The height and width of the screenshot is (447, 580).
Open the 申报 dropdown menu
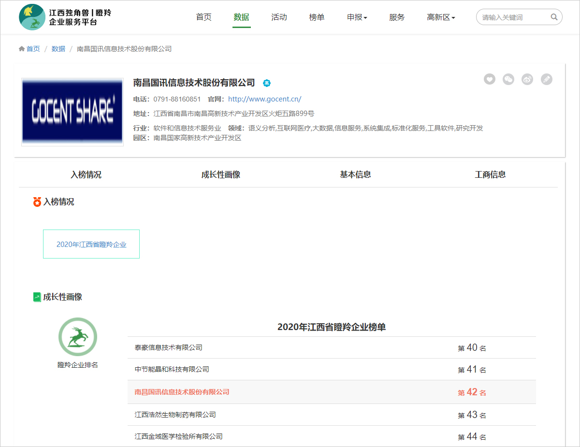(357, 17)
